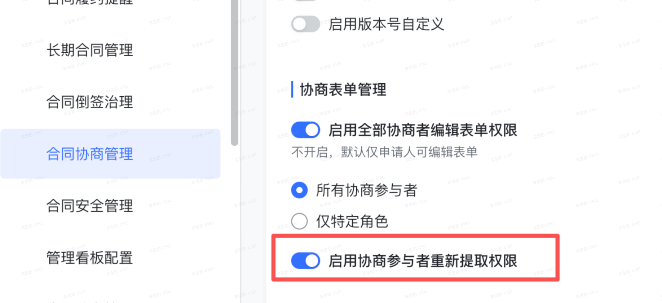The width and height of the screenshot is (662, 303).
Task: Disable the 启用版本号自定义 toggle
Action: [305, 24]
